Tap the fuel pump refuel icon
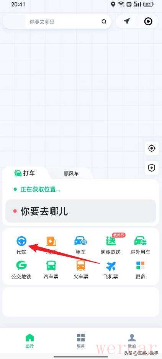 point(51,241)
